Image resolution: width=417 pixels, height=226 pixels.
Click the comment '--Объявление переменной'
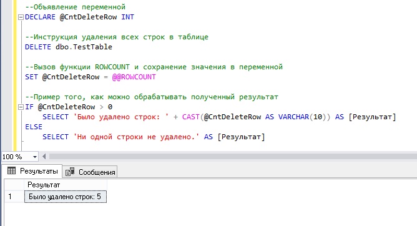point(76,7)
